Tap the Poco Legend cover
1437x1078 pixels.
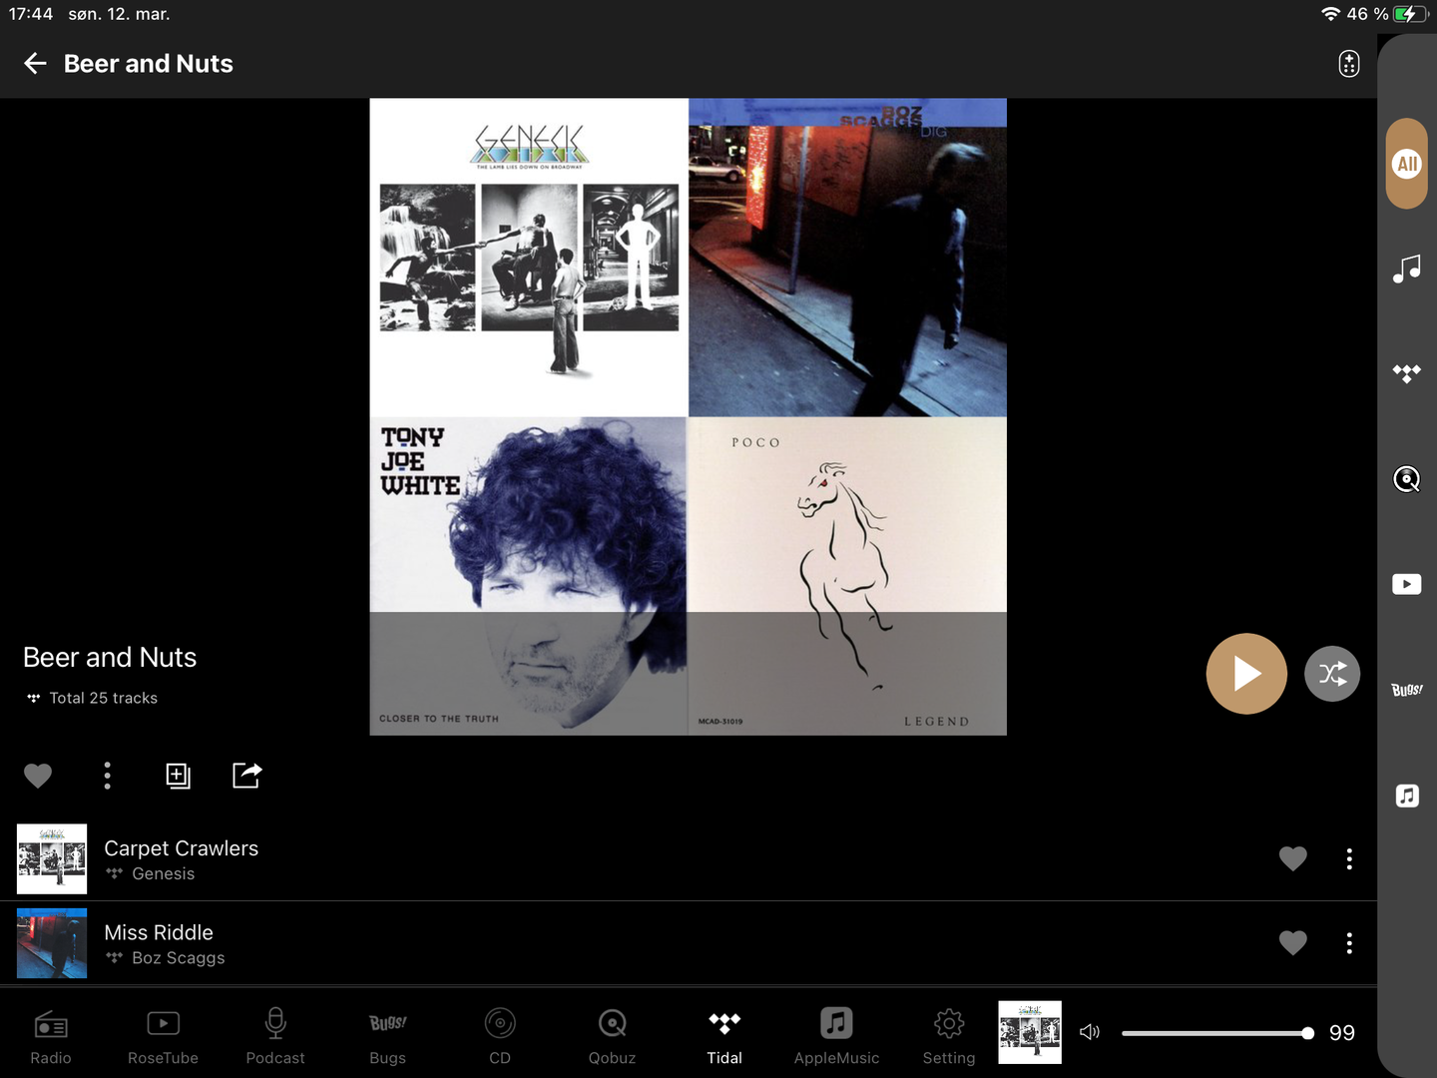(x=847, y=576)
